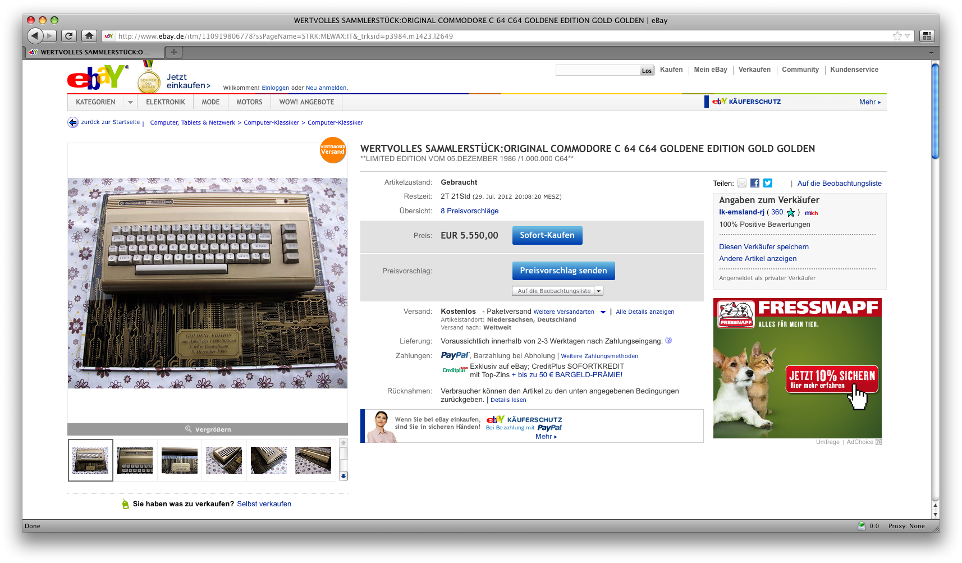Open the Elektronik navigation tab
Viewport: 962px width, 563px height.
coord(166,102)
